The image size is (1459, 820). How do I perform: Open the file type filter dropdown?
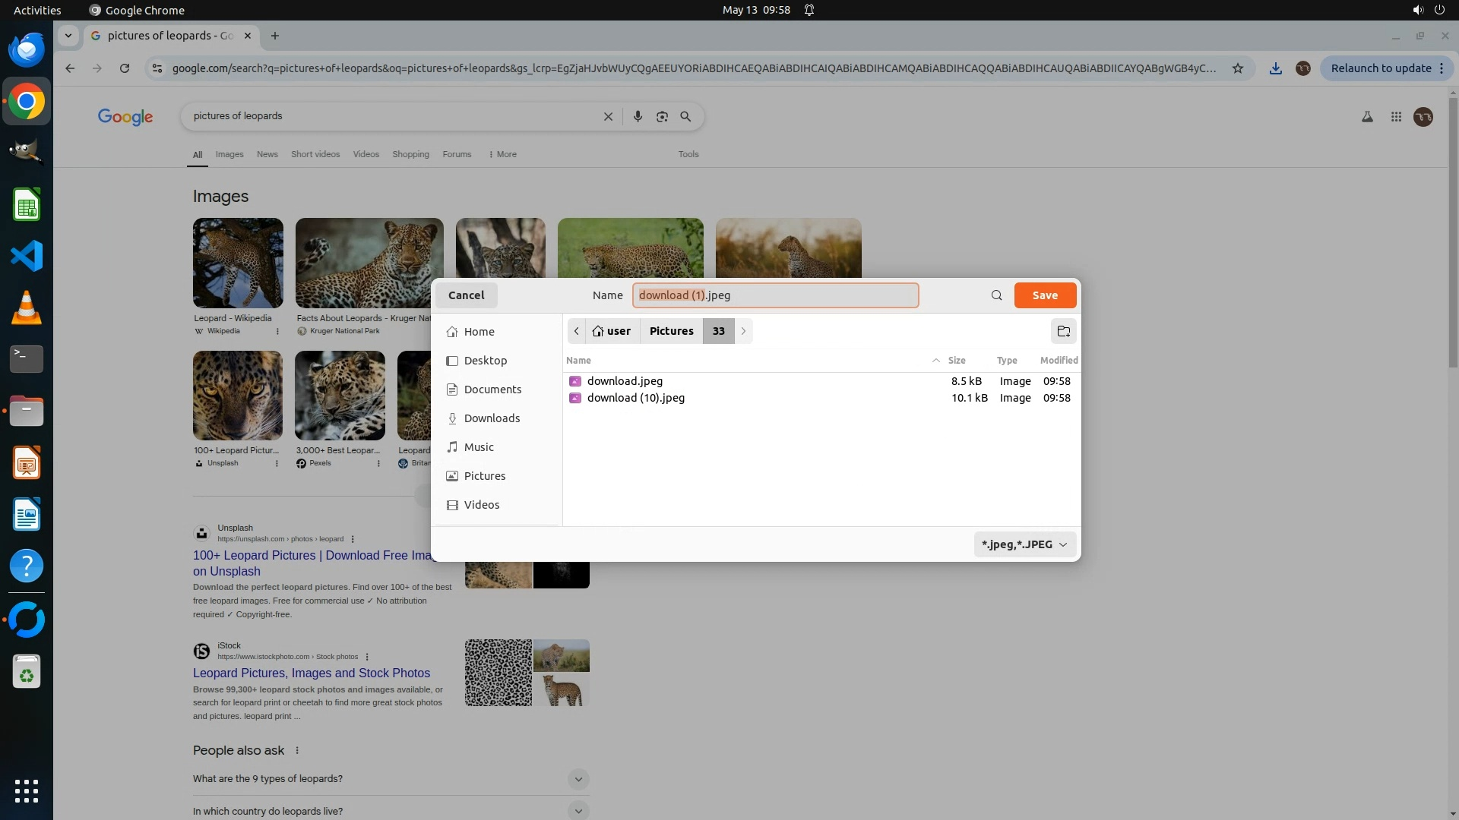1024,544
